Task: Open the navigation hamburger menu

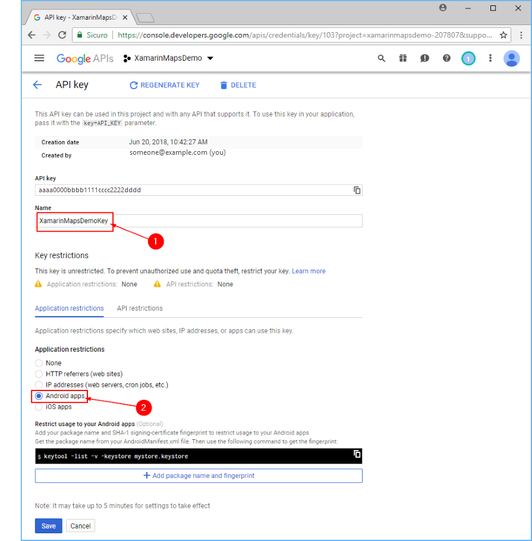Action: pyautogui.click(x=39, y=58)
